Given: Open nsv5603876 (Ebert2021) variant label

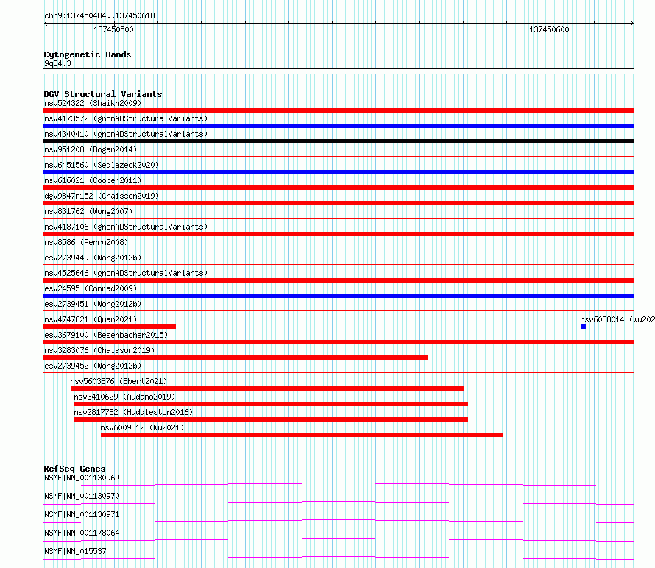Looking at the screenshot, I should pyautogui.click(x=118, y=381).
